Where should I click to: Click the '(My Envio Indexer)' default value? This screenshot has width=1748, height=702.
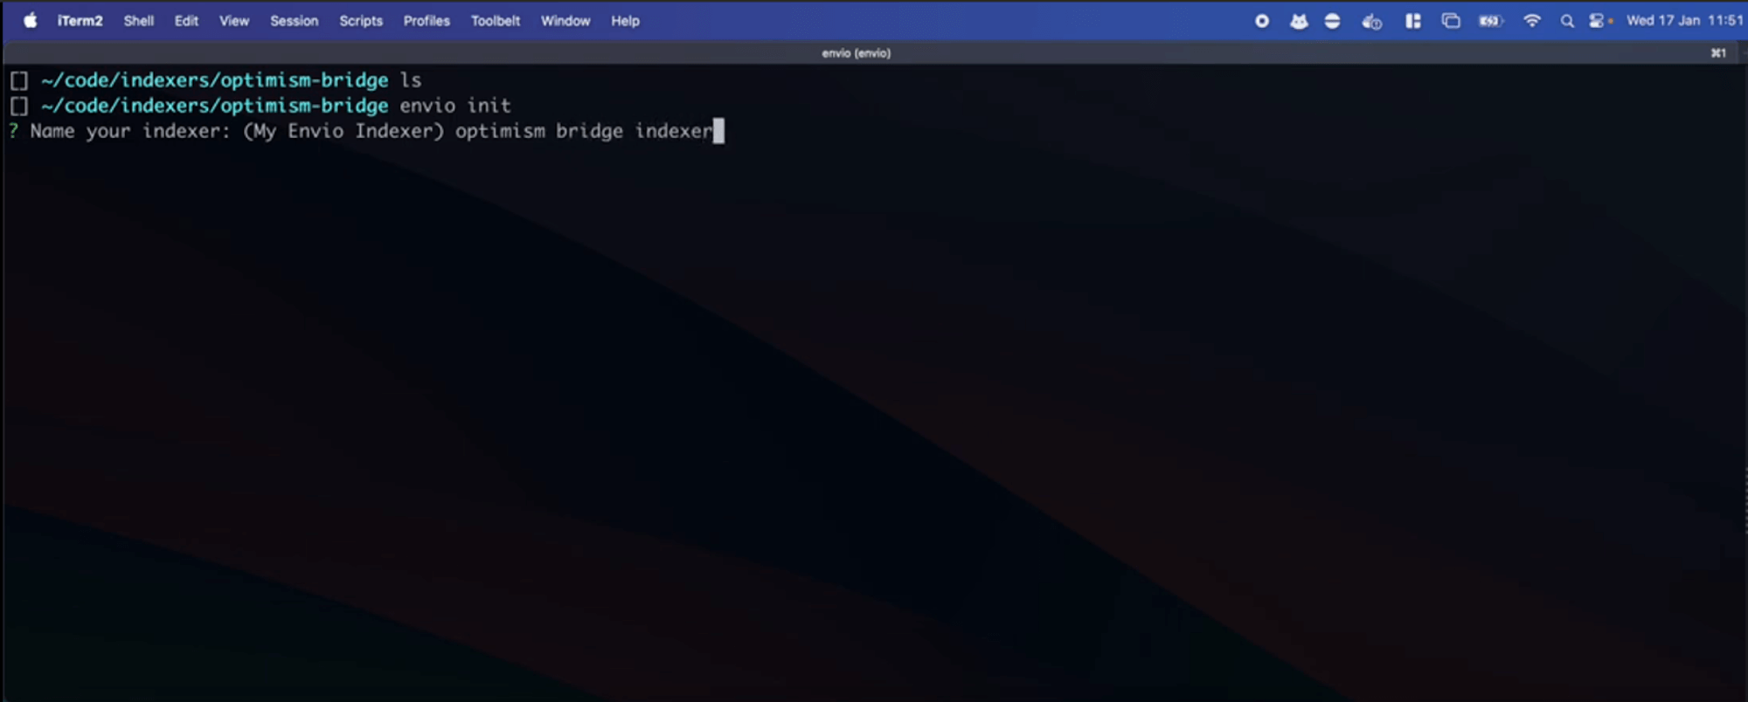coord(343,131)
